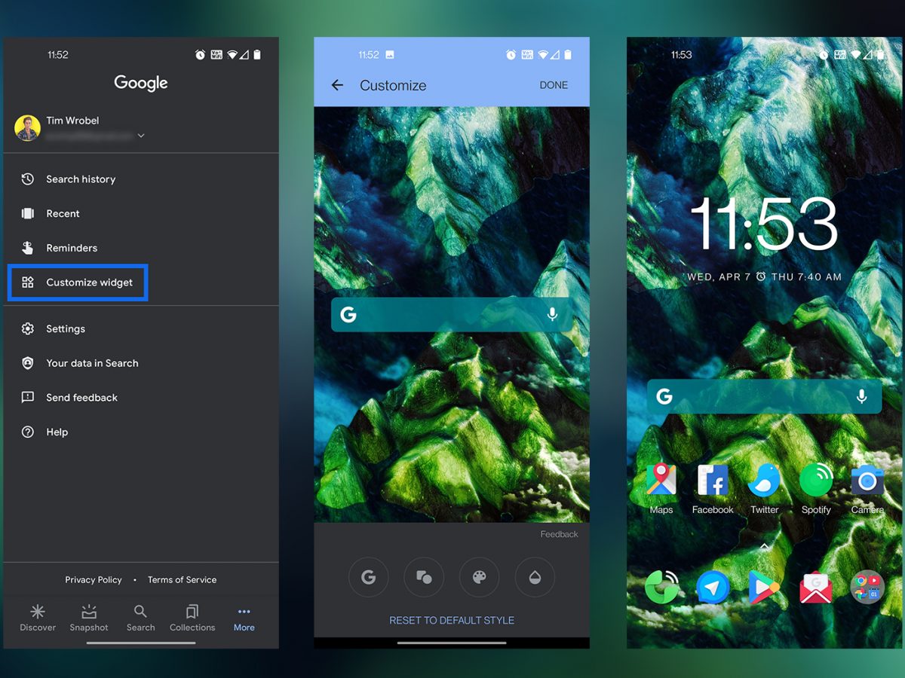
Task: Open the widget transparency option
Action: pos(535,578)
